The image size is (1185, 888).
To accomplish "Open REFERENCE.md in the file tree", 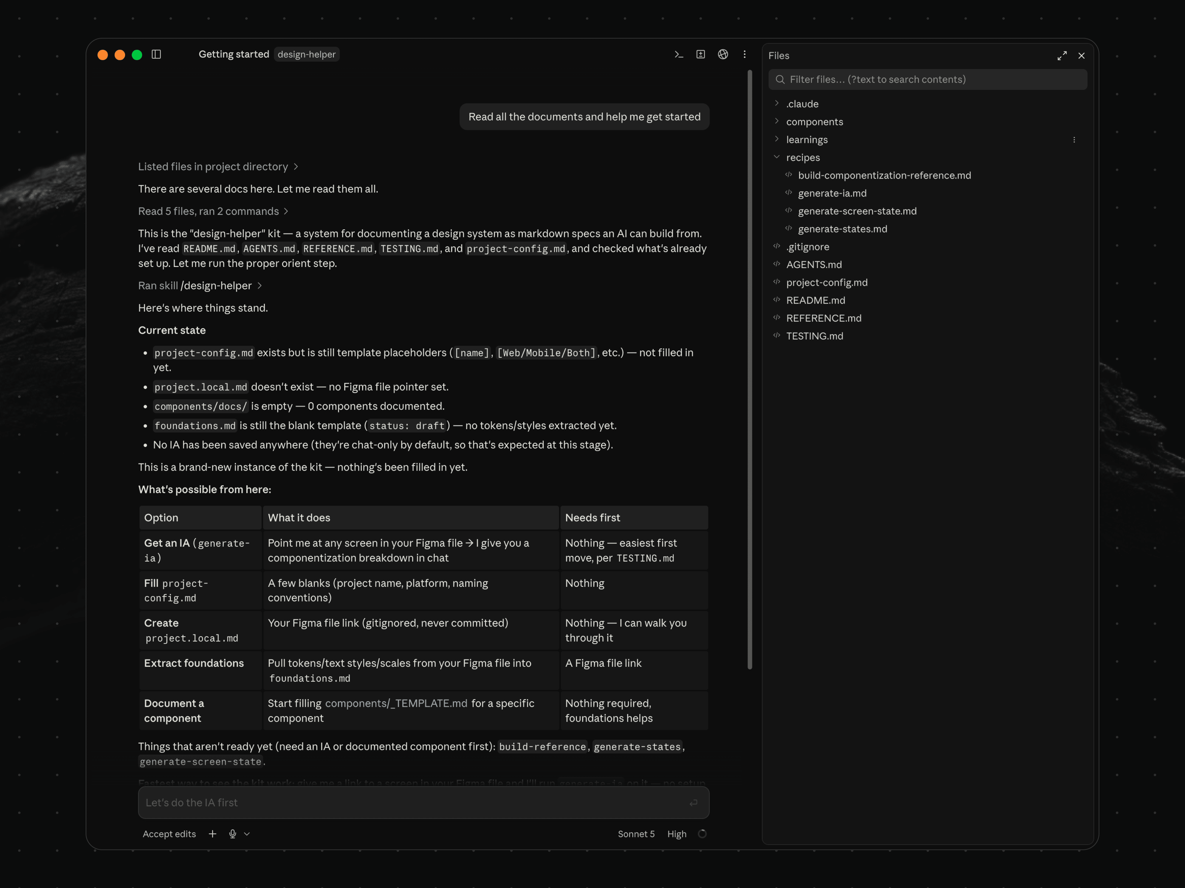I will pyautogui.click(x=823, y=318).
